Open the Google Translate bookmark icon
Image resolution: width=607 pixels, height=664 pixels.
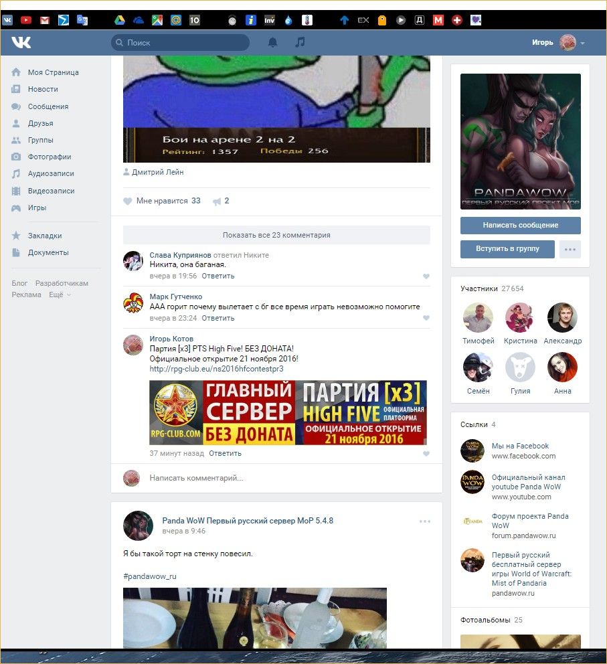click(x=82, y=20)
